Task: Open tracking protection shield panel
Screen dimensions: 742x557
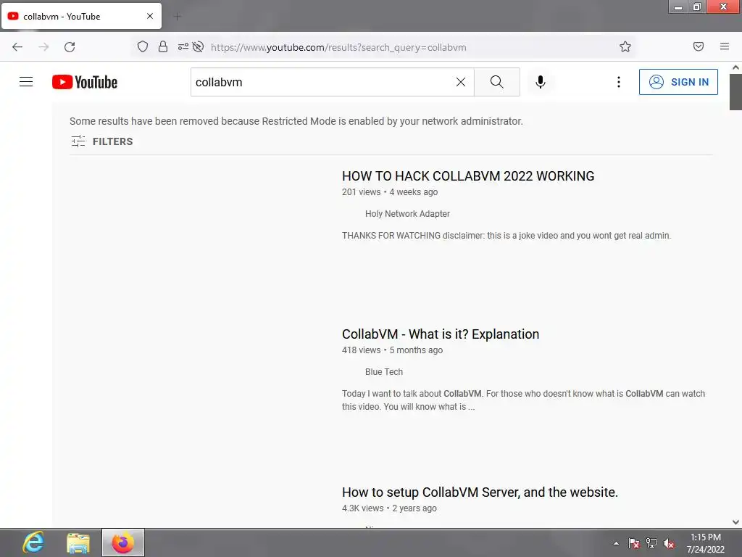Action: (x=143, y=46)
